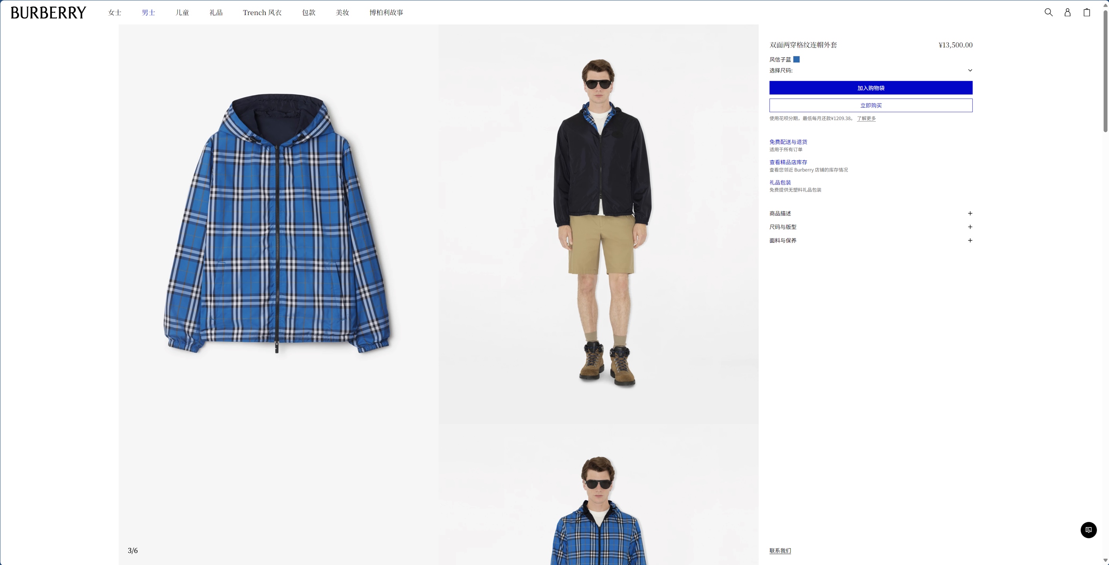Open the 选择尺码 size dropdown
The image size is (1109, 565).
[870, 71]
